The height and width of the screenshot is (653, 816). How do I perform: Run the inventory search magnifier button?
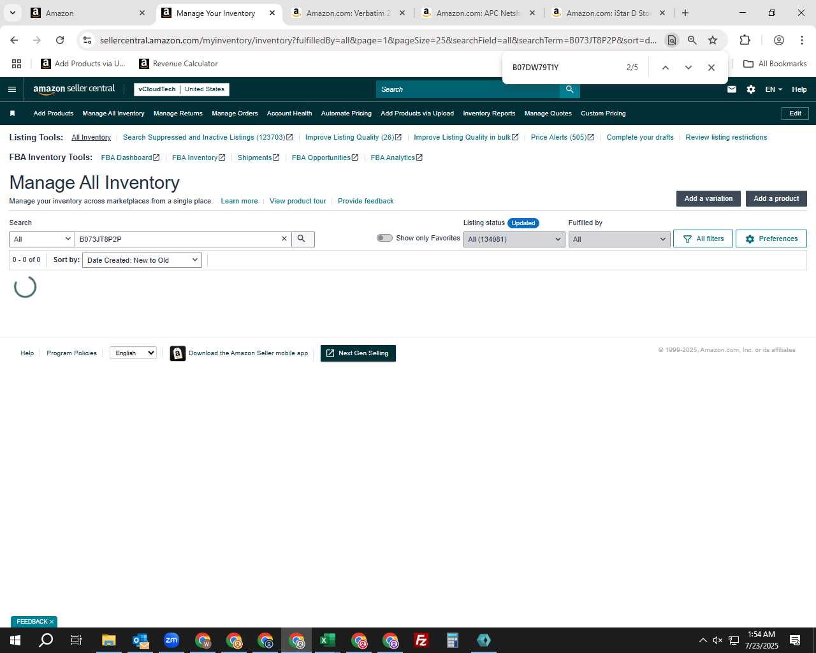coord(302,239)
